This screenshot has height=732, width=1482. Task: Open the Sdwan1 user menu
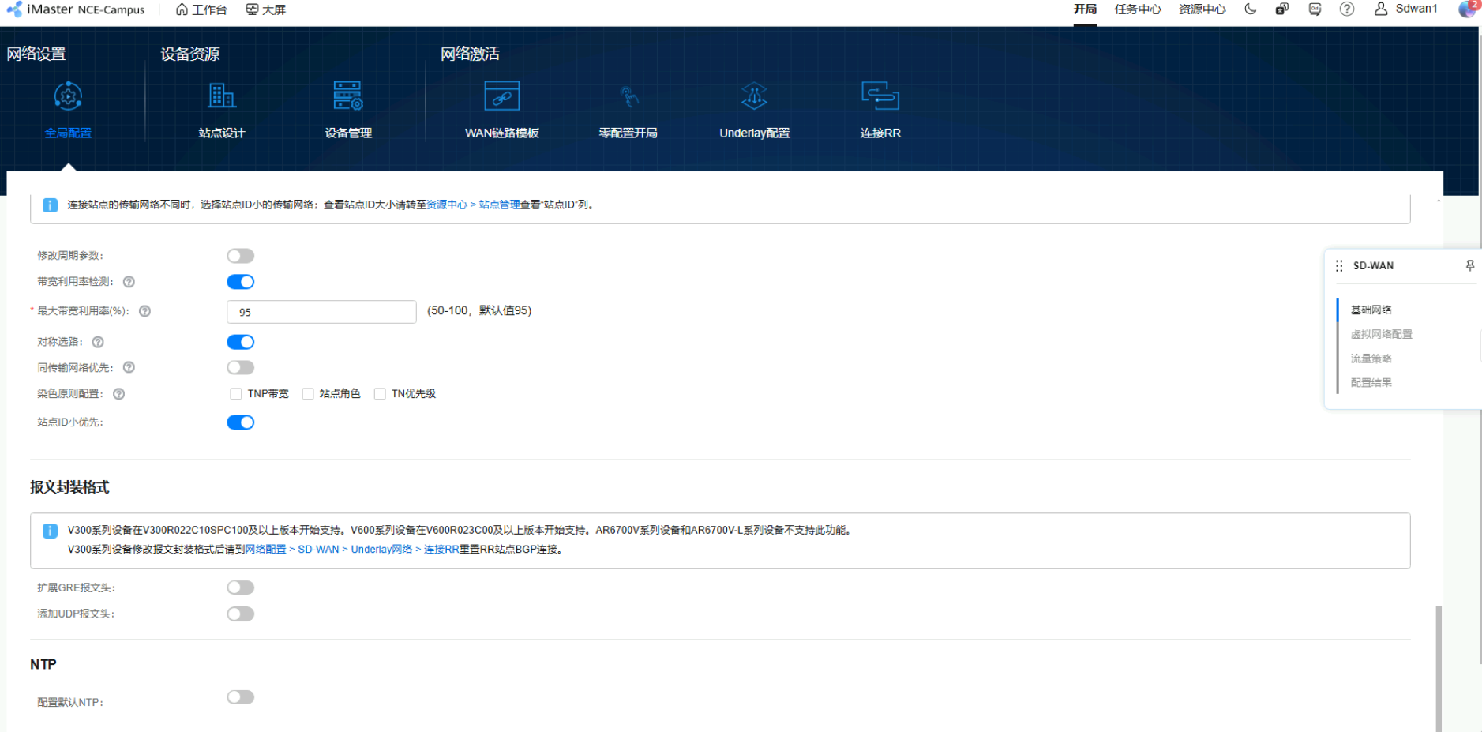(x=1406, y=9)
